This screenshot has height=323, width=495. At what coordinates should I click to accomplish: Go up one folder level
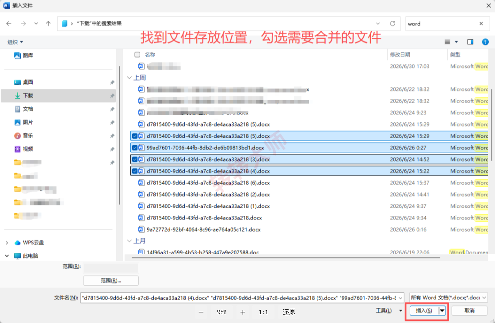click(48, 24)
